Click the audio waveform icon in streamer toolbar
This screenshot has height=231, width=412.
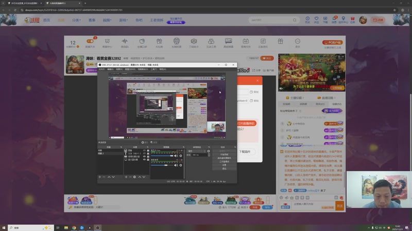pyautogui.click(x=125, y=41)
